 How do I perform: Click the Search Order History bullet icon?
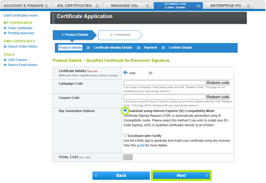pos(5,46)
